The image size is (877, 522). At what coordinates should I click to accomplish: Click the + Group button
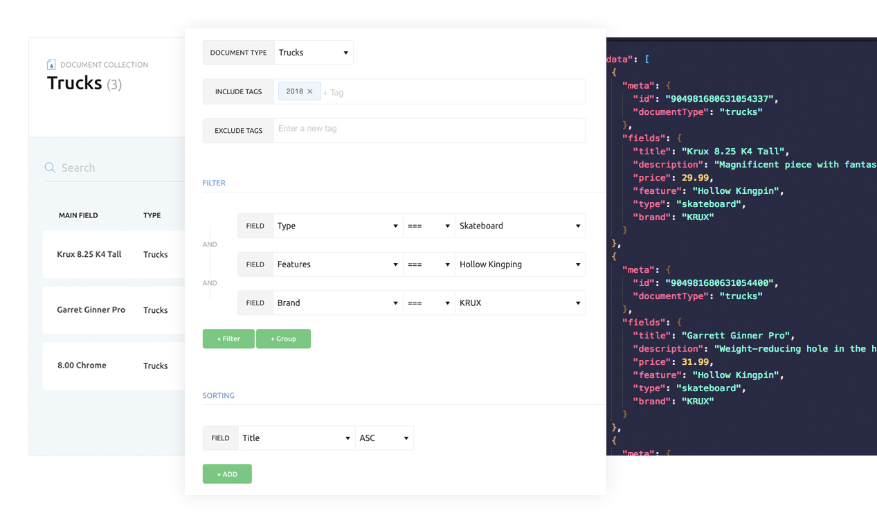(x=283, y=339)
